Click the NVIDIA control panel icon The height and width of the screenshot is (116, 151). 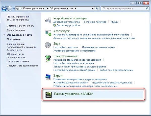pyautogui.click(x=49, y=95)
